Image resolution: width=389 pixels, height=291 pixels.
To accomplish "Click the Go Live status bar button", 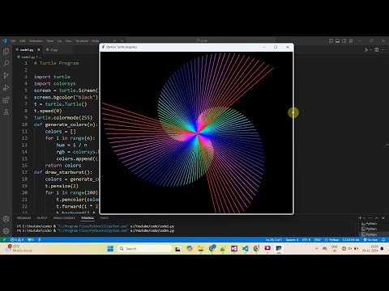I will tap(370, 239).
